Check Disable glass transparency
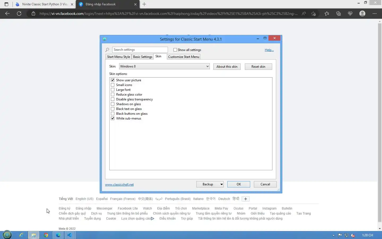The height and width of the screenshot is (239, 382). (113, 99)
